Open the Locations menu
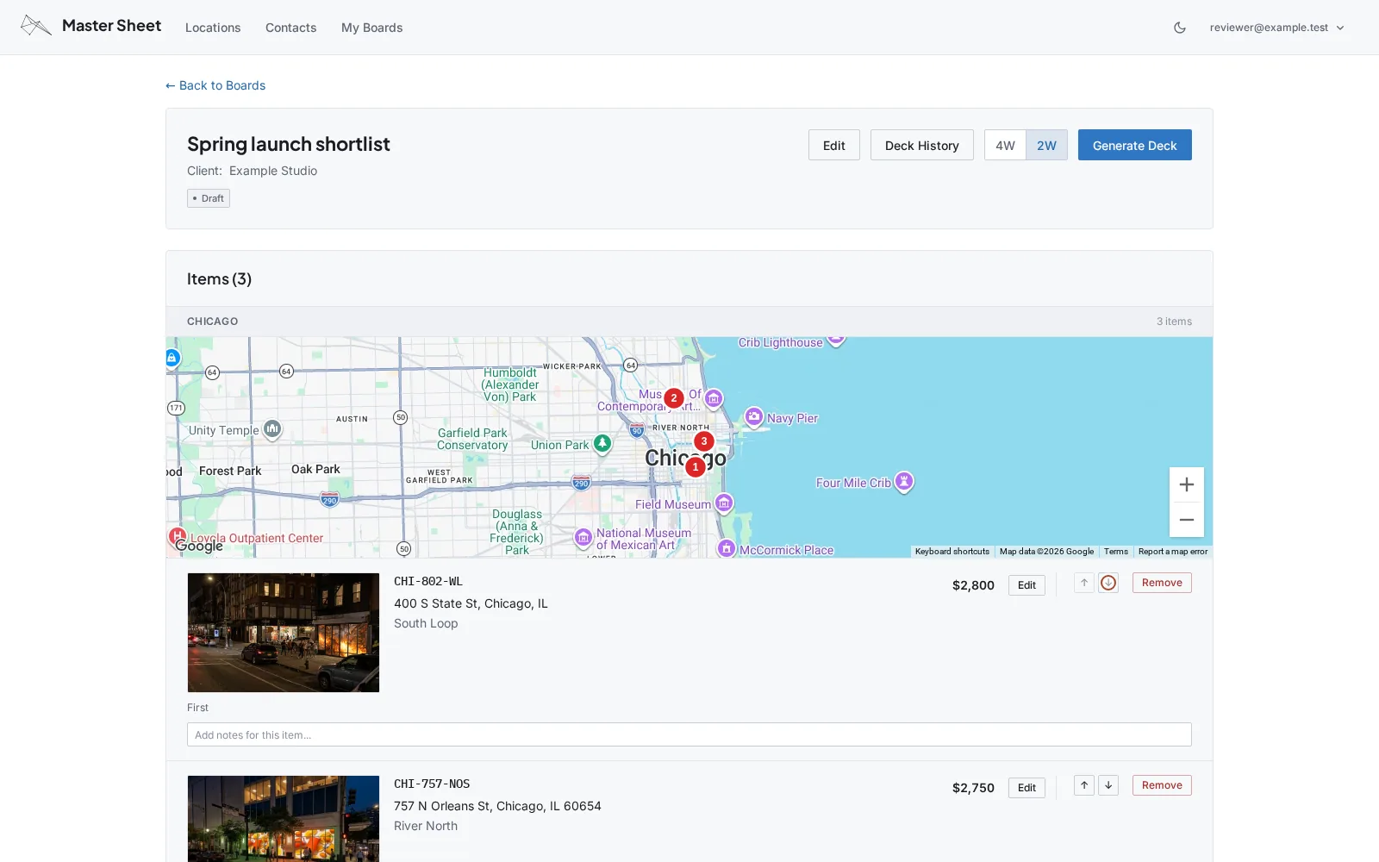 pyautogui.click(x=213, y=28)
